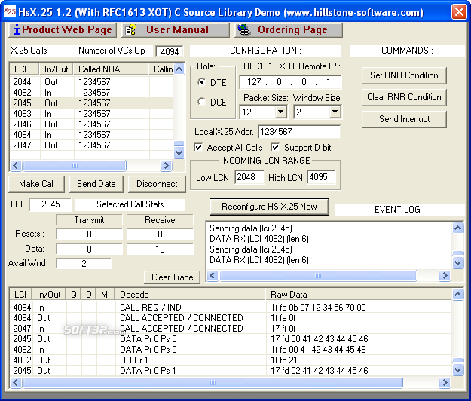Click the Decode column header in trace
The width and height of the screenshot is (471, 401).
click(191, 295)
